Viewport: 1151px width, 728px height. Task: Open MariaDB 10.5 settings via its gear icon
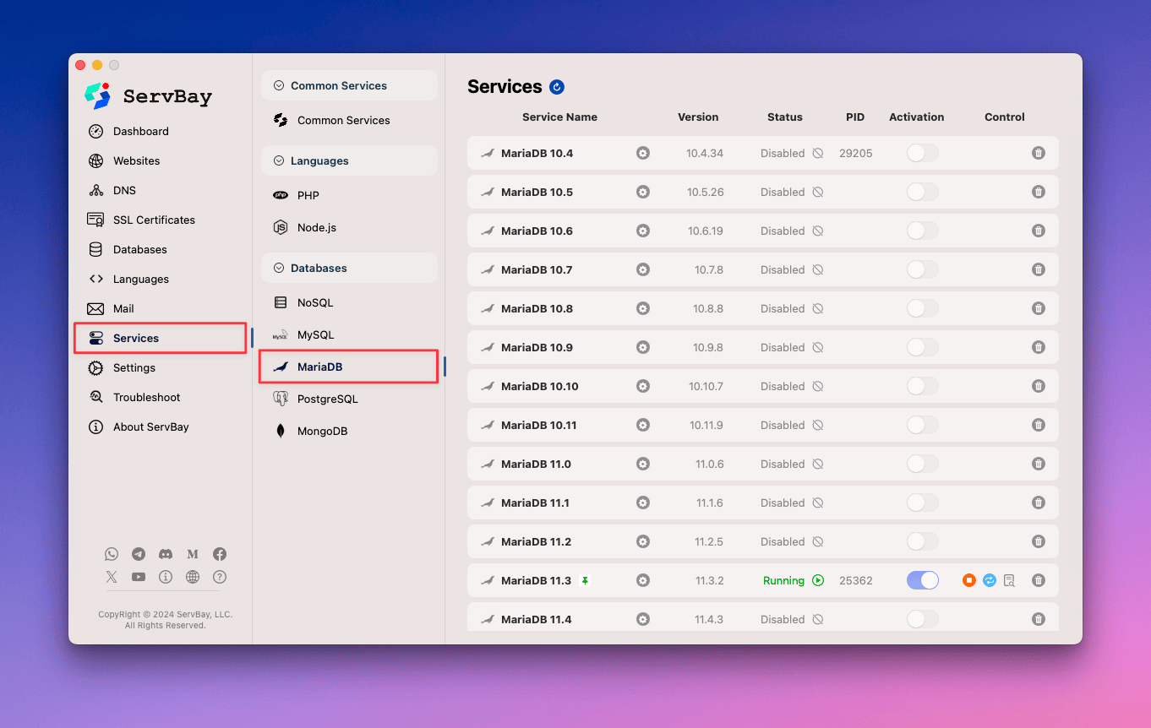click(x=643, y=192)
